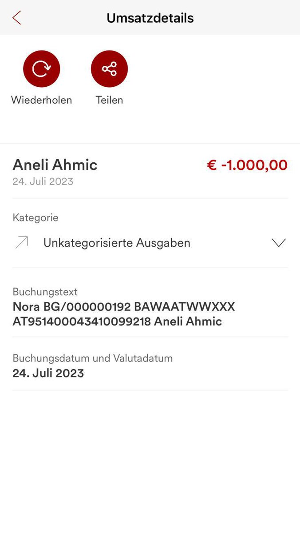Select the IBAN AT951400043410099218
This screenshot has width=300, height=535.
[x=82, y=322]
